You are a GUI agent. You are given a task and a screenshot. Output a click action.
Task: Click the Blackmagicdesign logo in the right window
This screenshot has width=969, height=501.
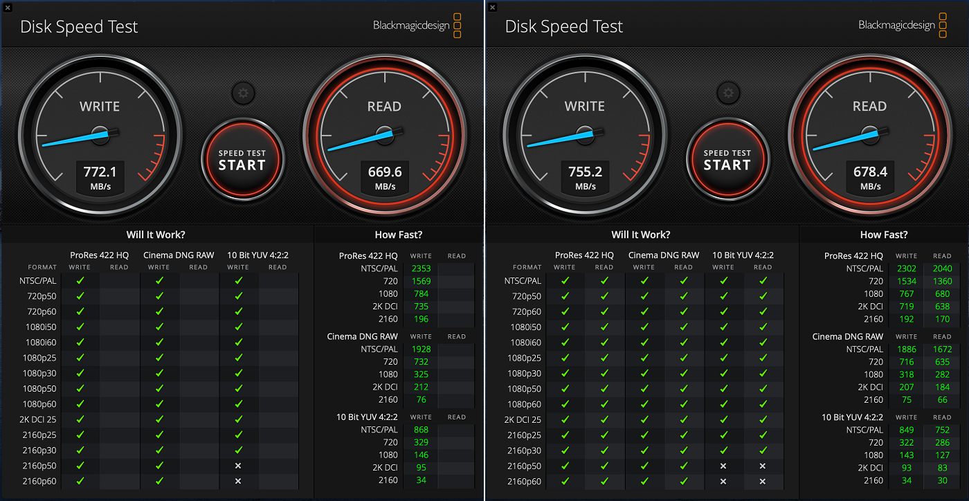902,25
